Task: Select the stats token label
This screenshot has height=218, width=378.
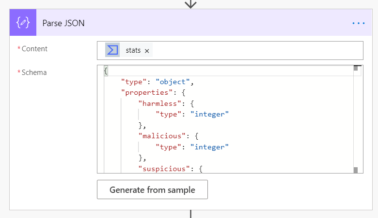Action: click(x=133, y=50)
